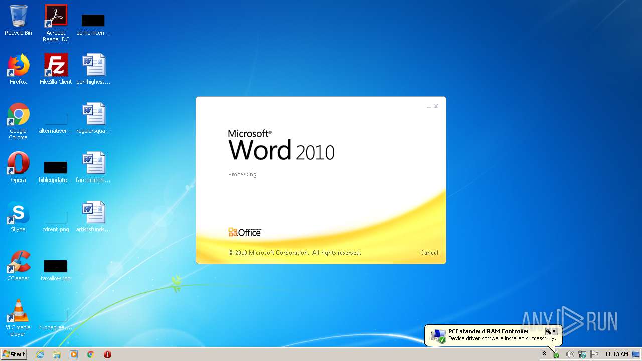Image resolution: width=642 pixels, height=361 pixels.
Task: Cancel the Word 2010 startup
Action: (x=429, y=253)
